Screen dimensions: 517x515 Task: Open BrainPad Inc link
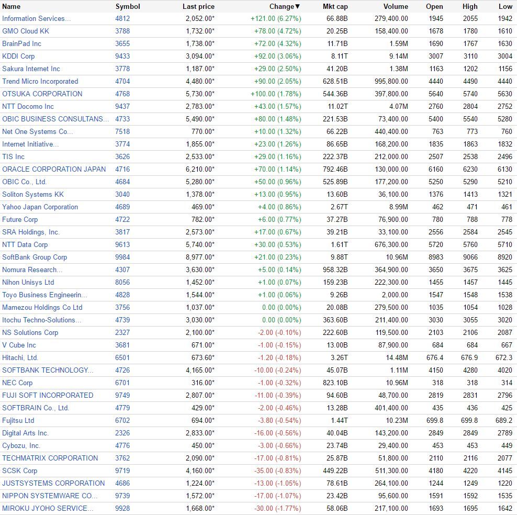pyautogui.click(x=21, y=44)
